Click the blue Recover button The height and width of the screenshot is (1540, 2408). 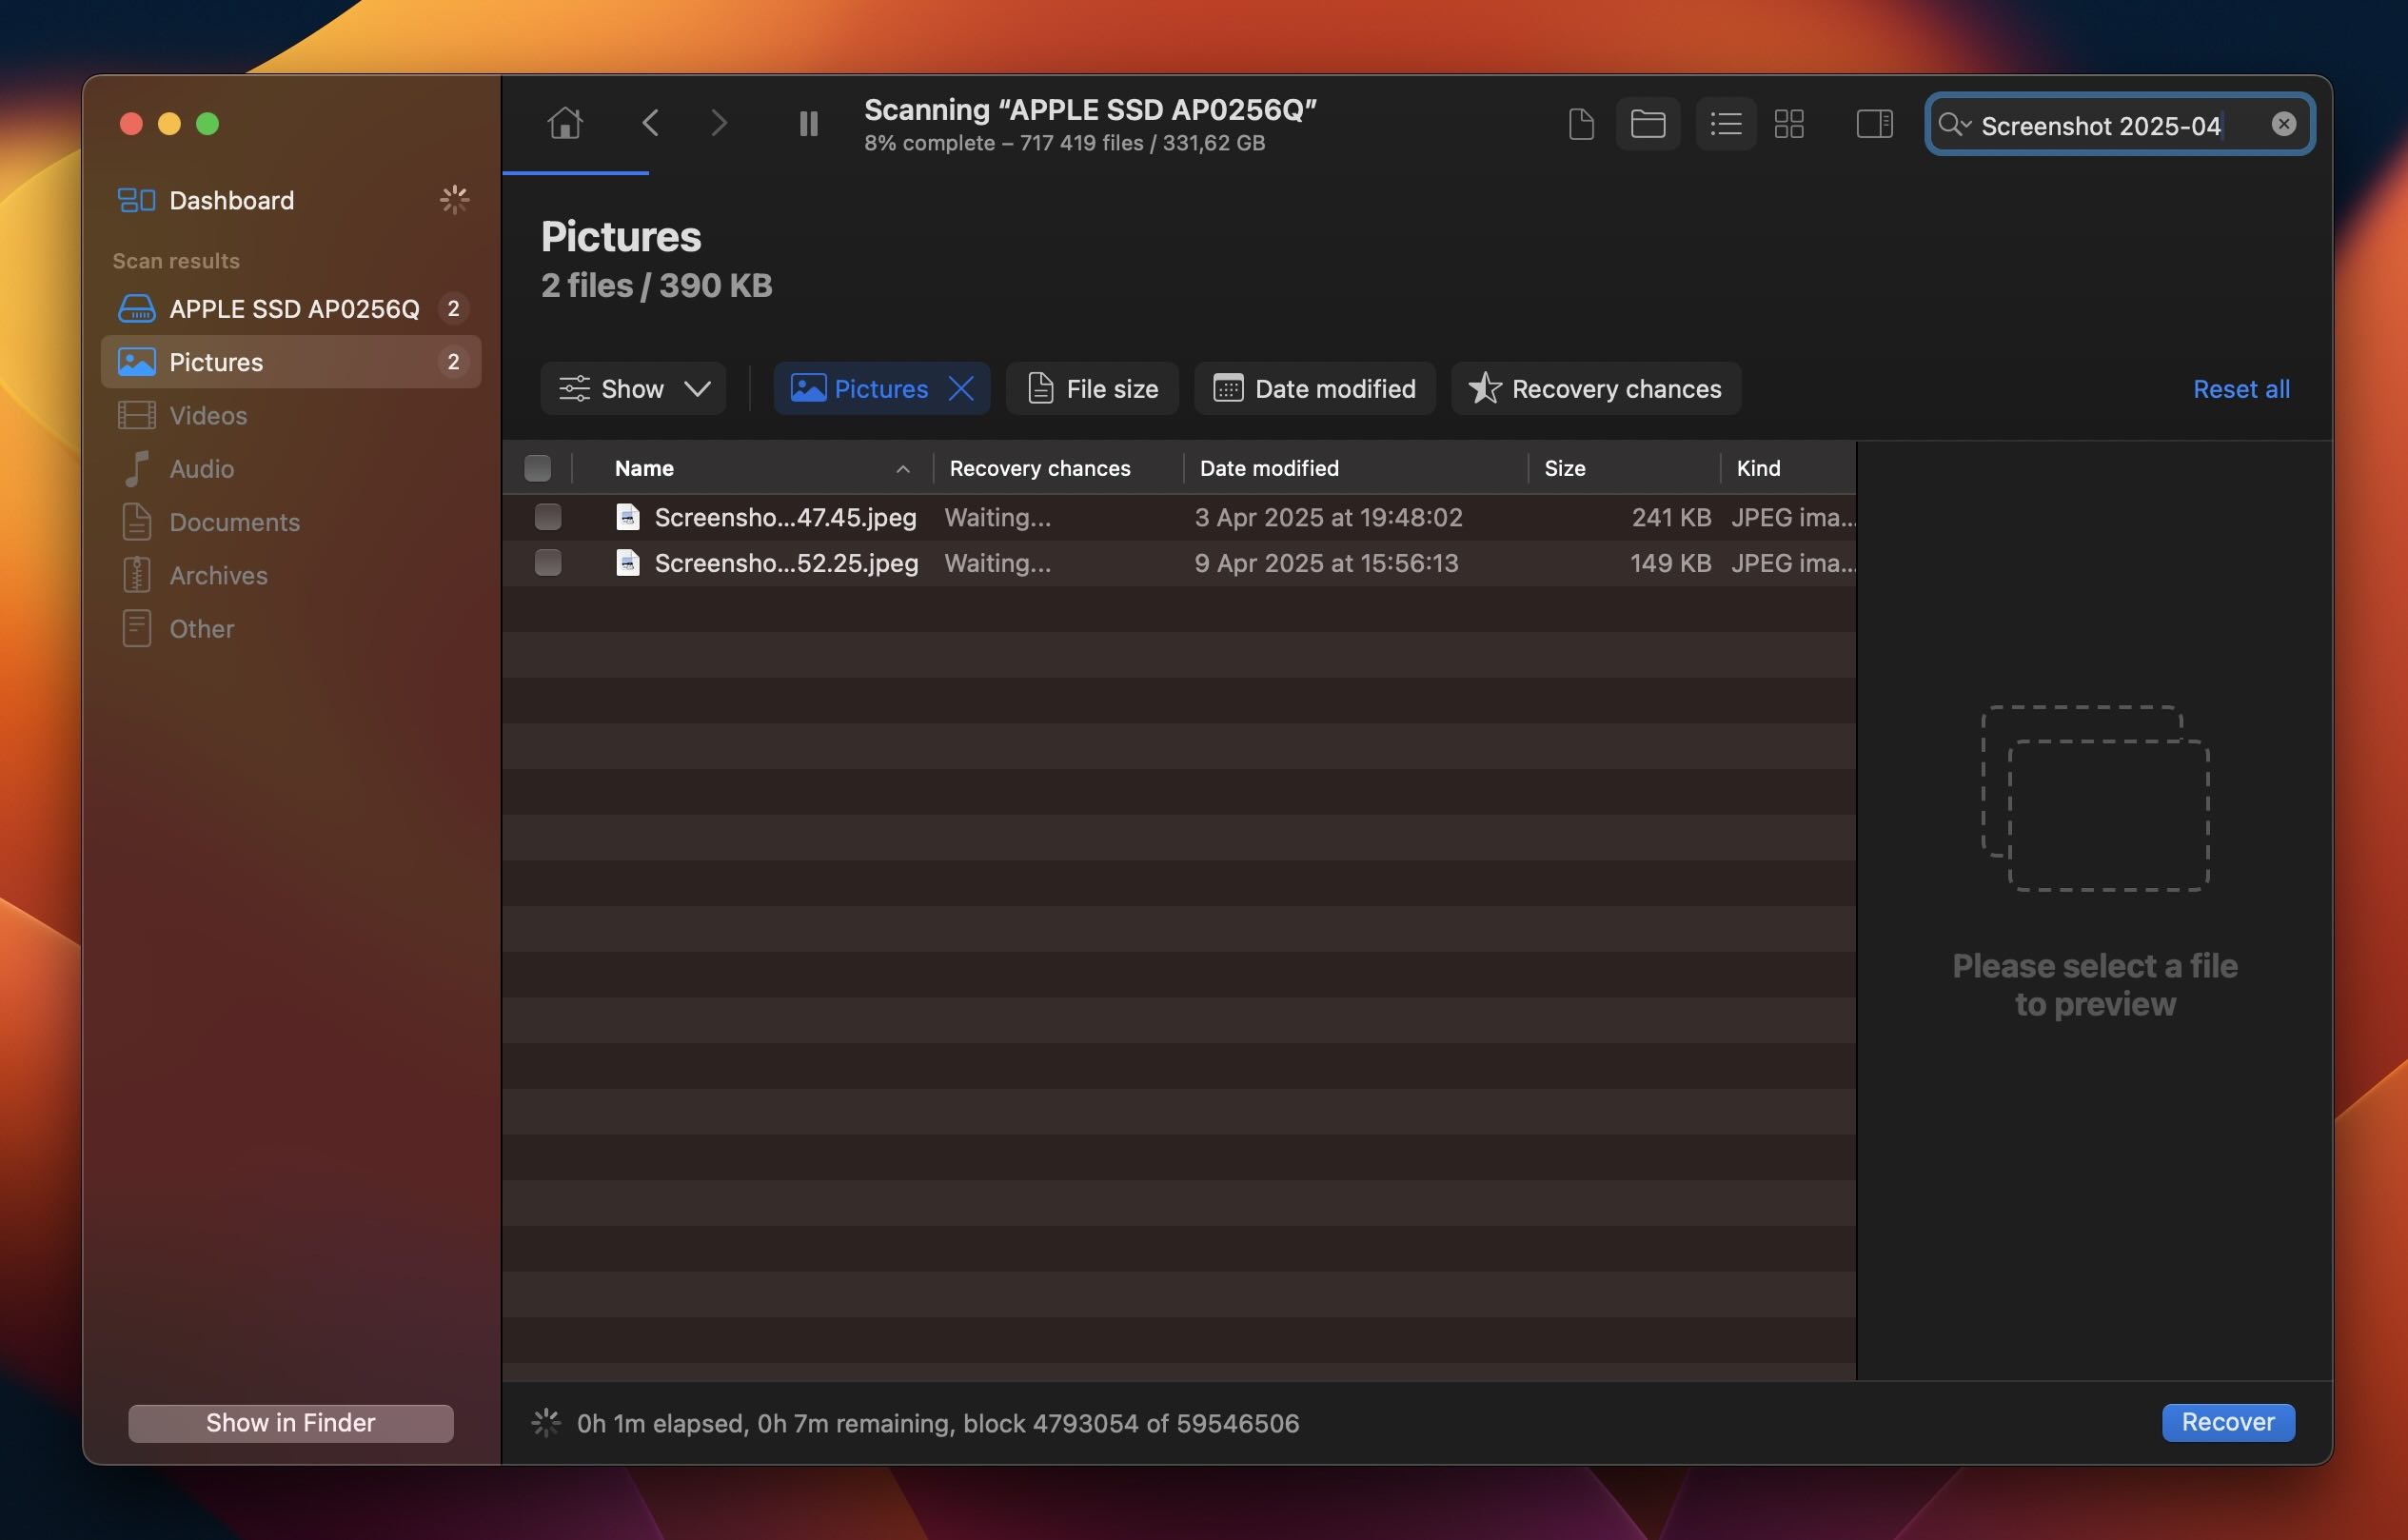point(2227,1422)
